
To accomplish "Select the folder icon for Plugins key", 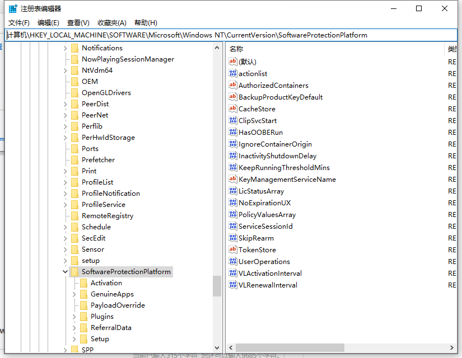I will (83, 317).
